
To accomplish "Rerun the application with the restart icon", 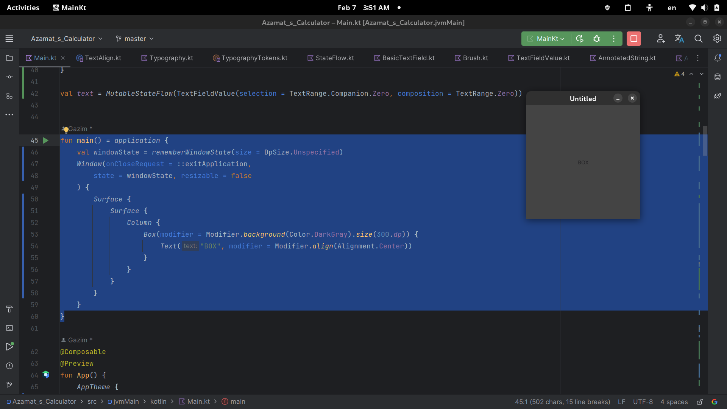I will 580,39.
